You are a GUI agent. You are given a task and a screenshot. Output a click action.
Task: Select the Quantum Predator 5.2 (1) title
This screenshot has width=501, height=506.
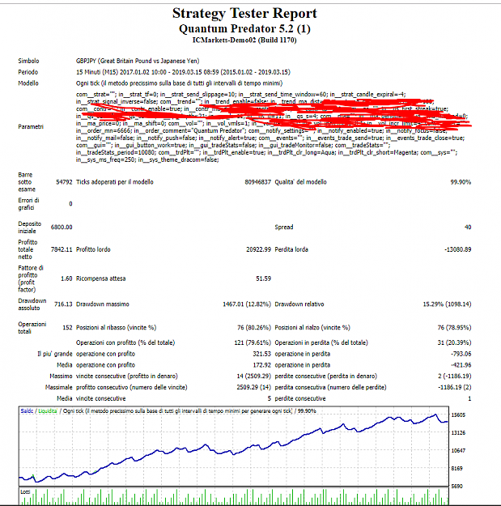244,28
